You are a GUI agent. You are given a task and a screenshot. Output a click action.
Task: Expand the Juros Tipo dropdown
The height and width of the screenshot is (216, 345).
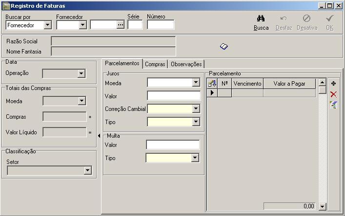tap(196, 122)
